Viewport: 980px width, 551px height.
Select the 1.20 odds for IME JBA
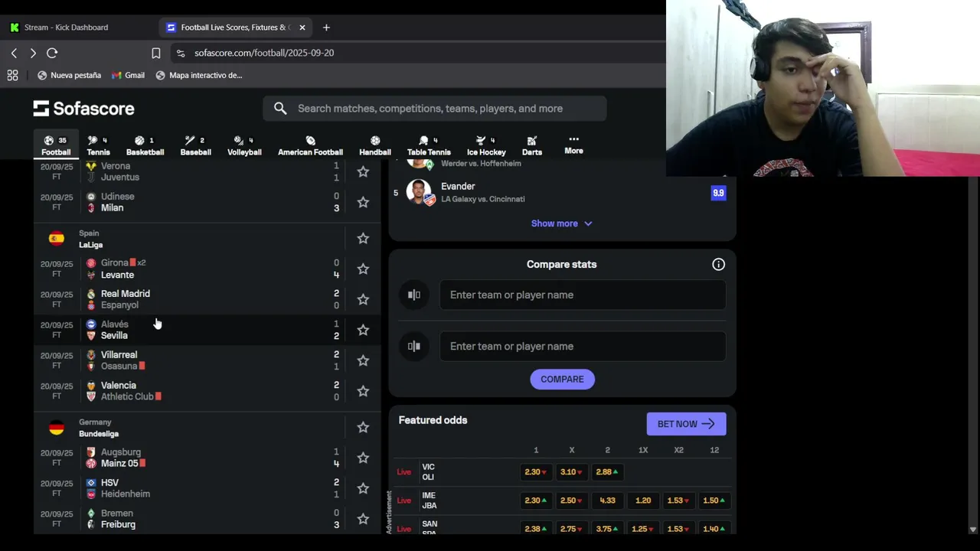pos(643,500)
